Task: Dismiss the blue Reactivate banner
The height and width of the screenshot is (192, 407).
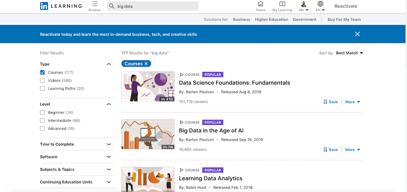Action: pos(357,34)
